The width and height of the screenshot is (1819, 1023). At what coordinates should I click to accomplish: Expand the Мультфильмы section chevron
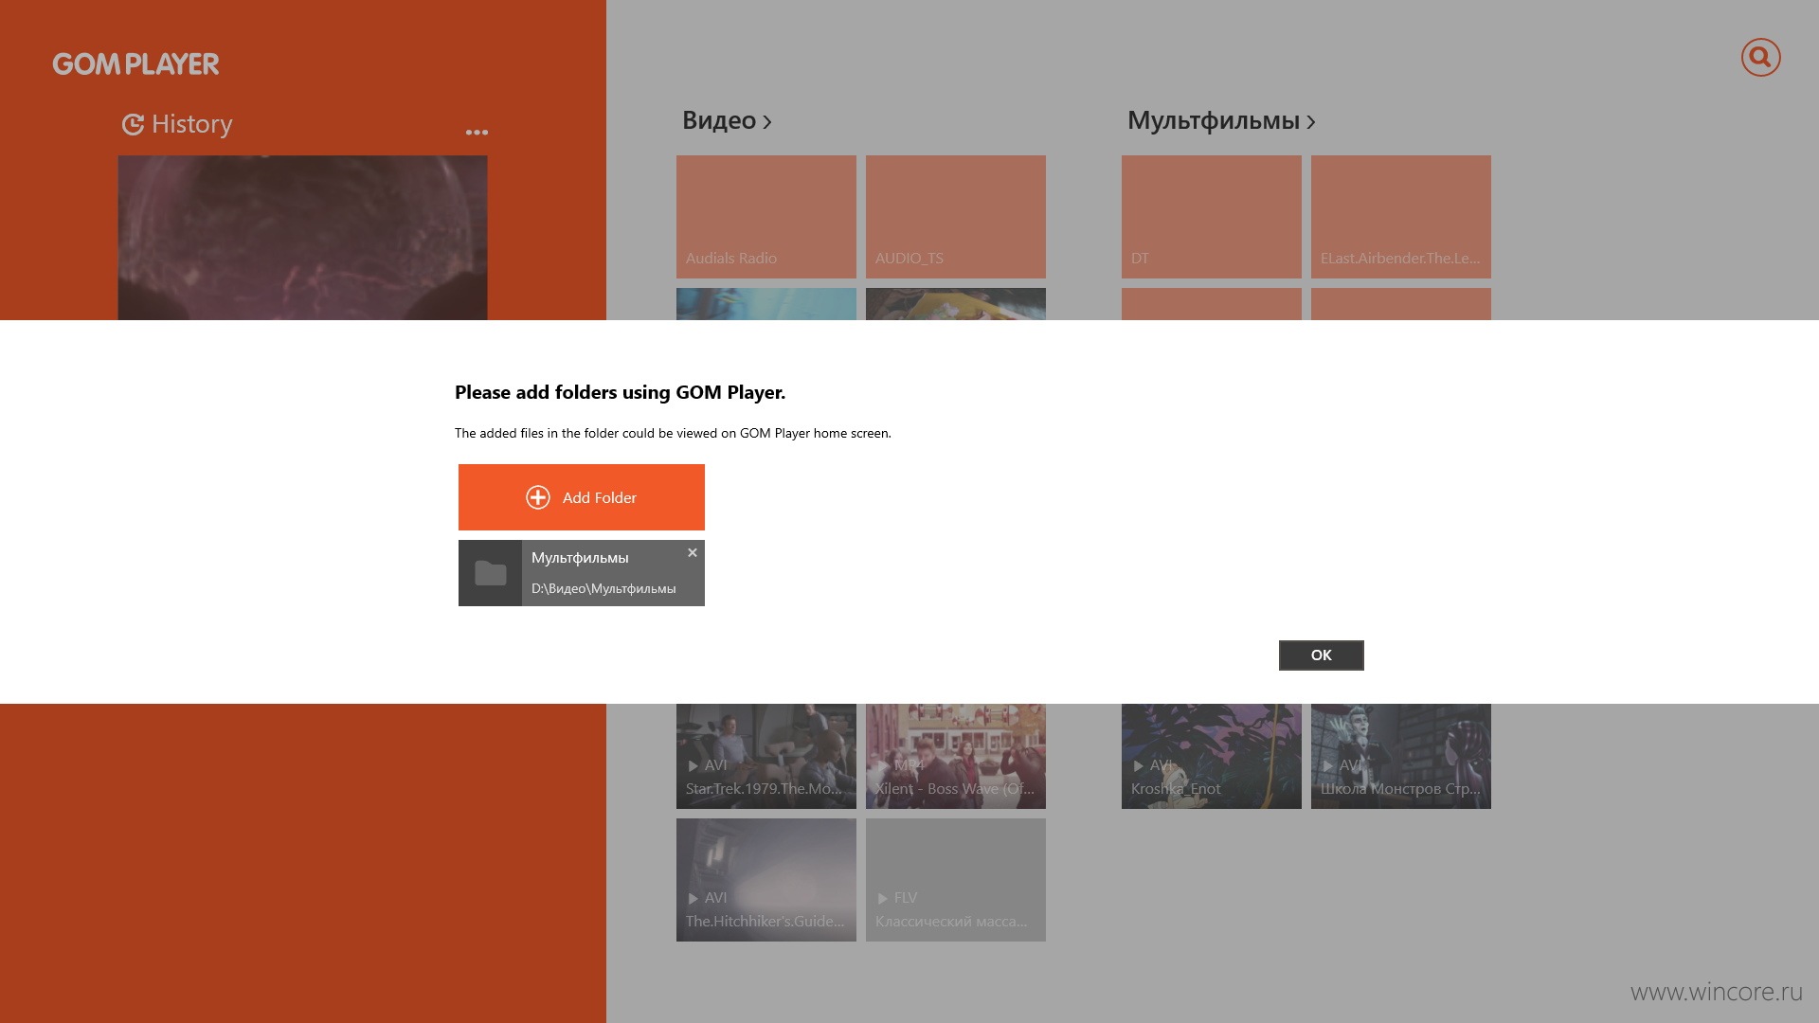pos(1310,122)
